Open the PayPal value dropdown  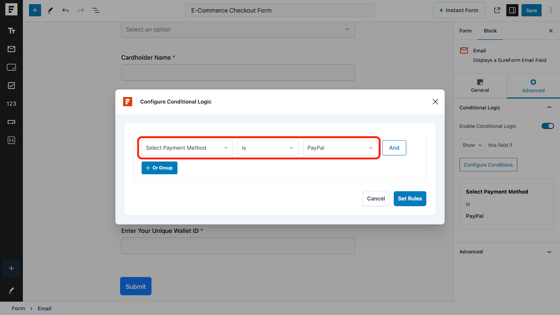point(340,148)
